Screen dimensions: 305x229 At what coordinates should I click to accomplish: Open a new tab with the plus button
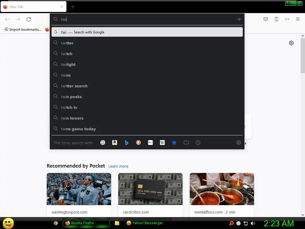73,7
